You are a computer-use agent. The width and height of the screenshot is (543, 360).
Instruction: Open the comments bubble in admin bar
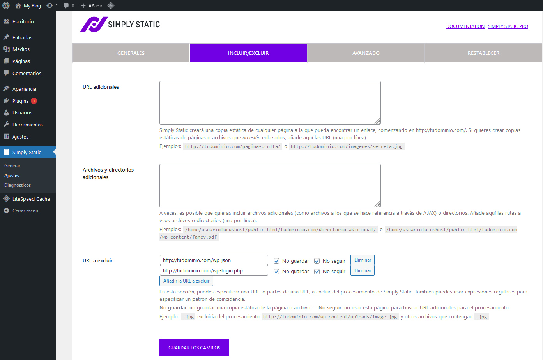(x=66, y=5)
